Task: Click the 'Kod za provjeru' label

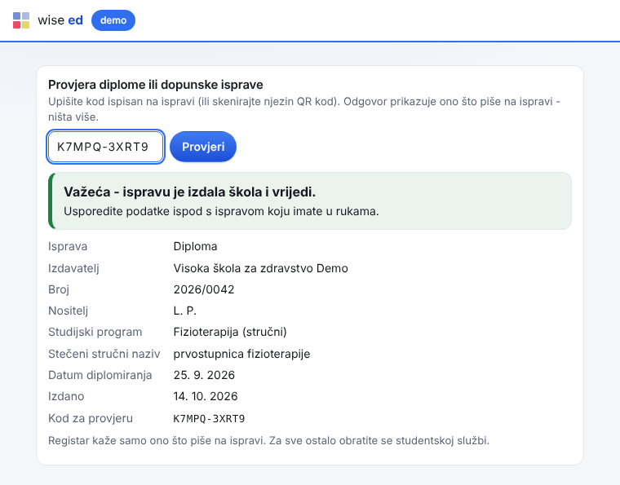Action: click(x=91, y=418)
